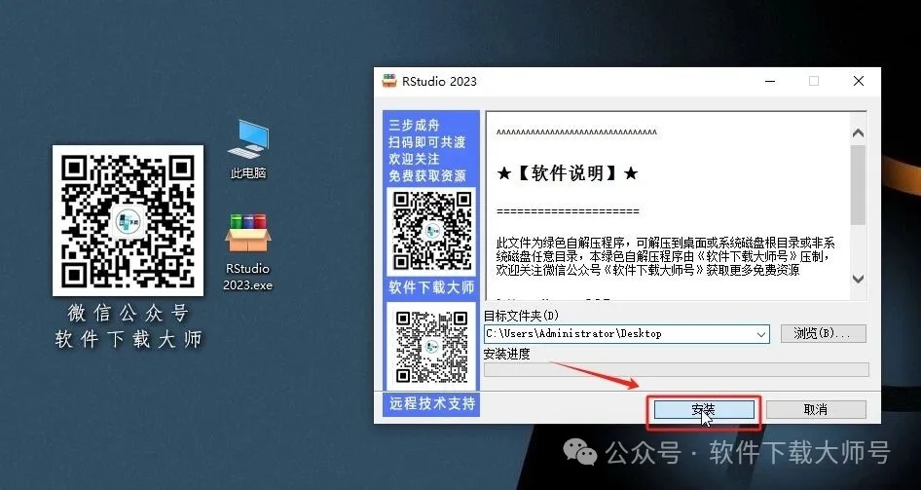Select the RStudio 2023.exe desktop icon
The width and height of the screenshot is (921, 490).
click(x=248, y=251)
